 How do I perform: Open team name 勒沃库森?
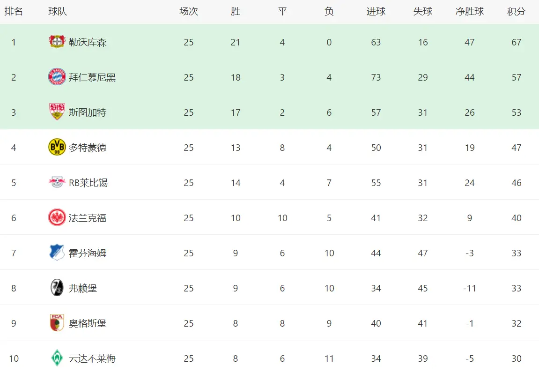[x=87, y=42]
